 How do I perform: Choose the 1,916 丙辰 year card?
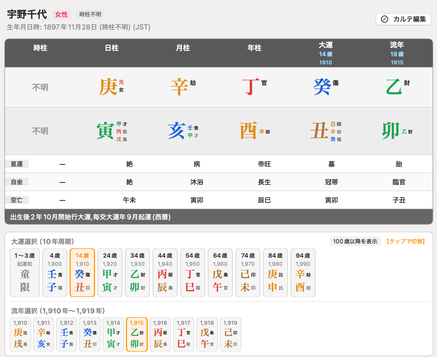[160, 334]
